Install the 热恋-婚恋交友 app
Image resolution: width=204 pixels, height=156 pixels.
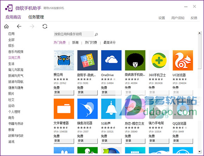[x=135, y=141]
